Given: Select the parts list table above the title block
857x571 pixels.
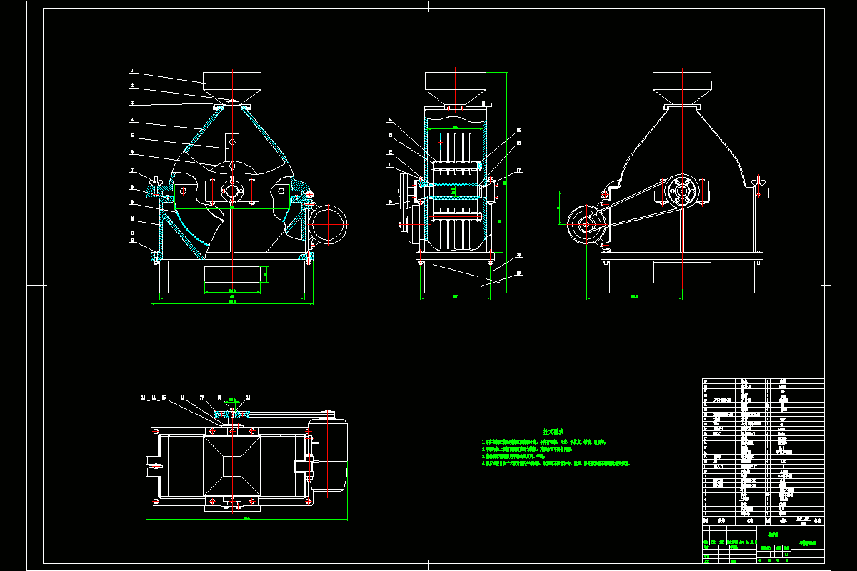Looking at the screenshot, I should click(x=763, y=451).
